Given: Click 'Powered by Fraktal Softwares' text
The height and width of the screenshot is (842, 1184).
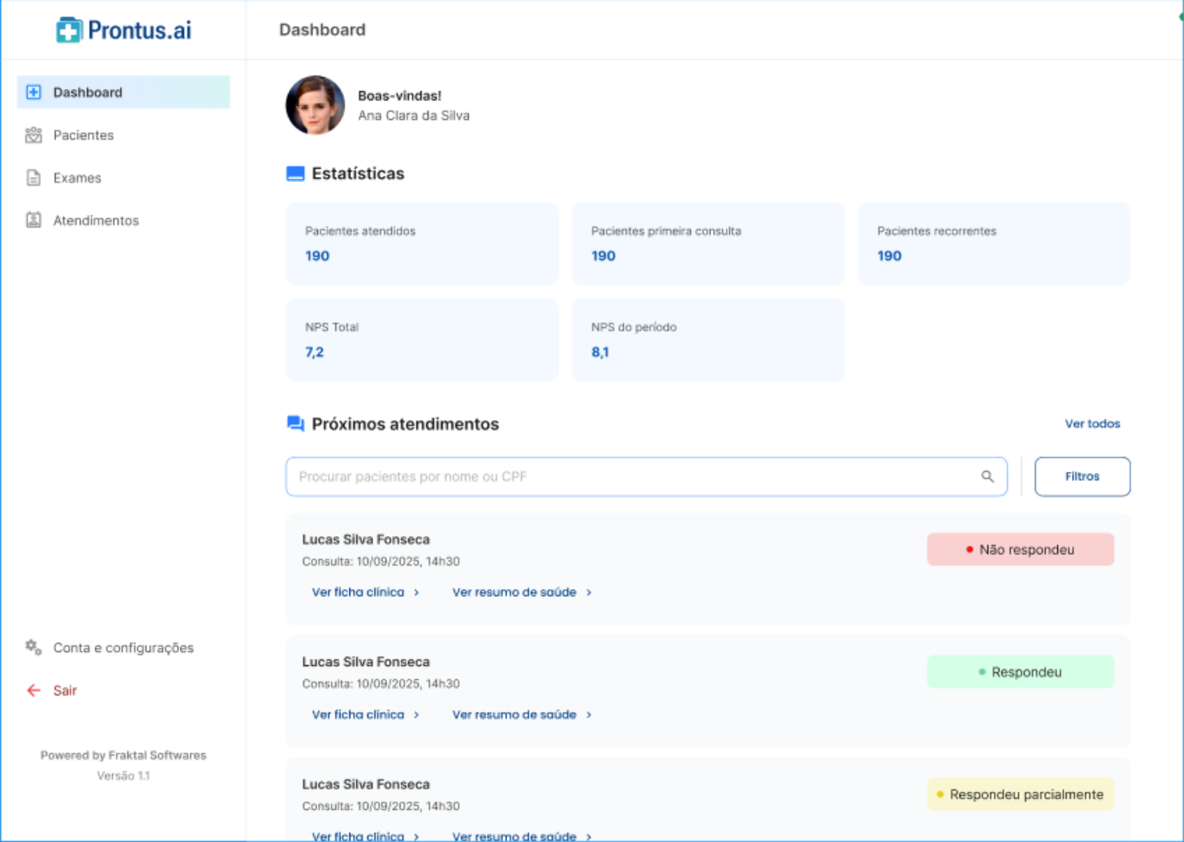Looking at the screenshot, I should tap(123, 755).
